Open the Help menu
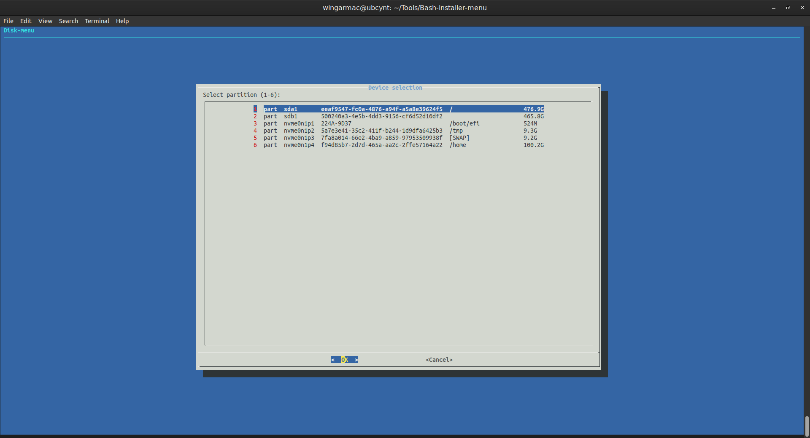Screen dimensions: 810x438 coord(122,21)
